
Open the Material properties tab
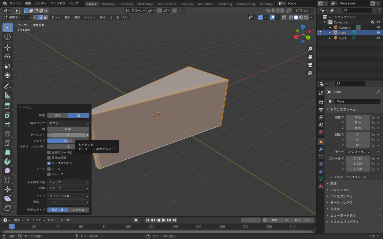[x=321, y=186]
